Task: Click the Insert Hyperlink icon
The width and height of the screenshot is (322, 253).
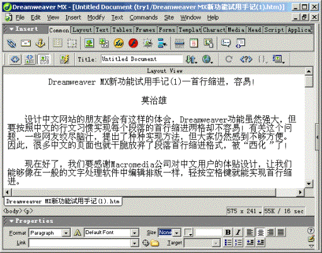Action: 11,43
